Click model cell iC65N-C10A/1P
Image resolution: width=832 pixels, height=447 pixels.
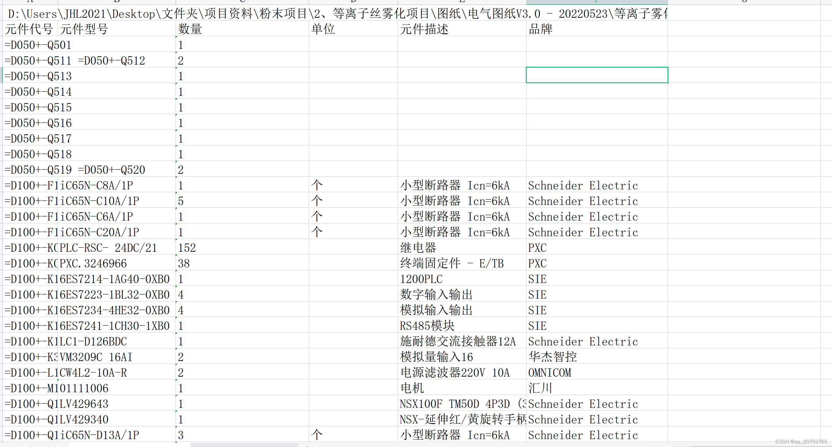coord(117,200)
